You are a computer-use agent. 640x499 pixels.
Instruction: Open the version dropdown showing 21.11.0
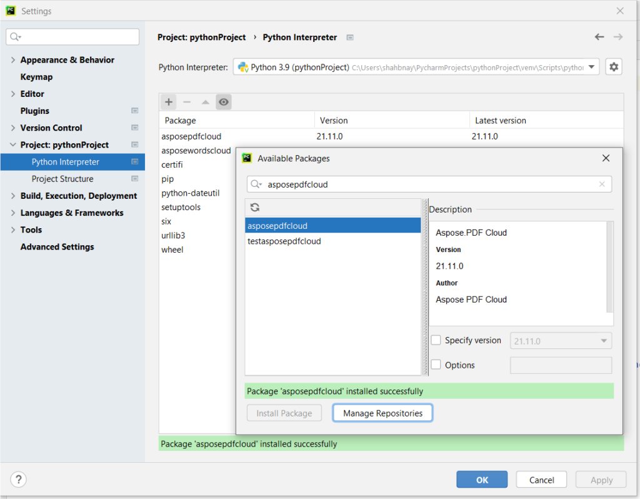click(x=603, y=340)
